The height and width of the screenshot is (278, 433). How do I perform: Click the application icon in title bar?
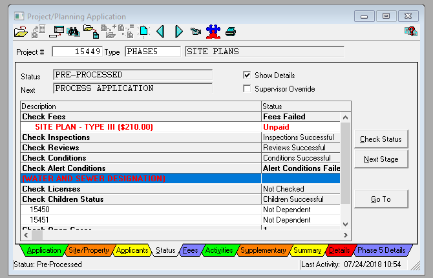pos(19,16)
